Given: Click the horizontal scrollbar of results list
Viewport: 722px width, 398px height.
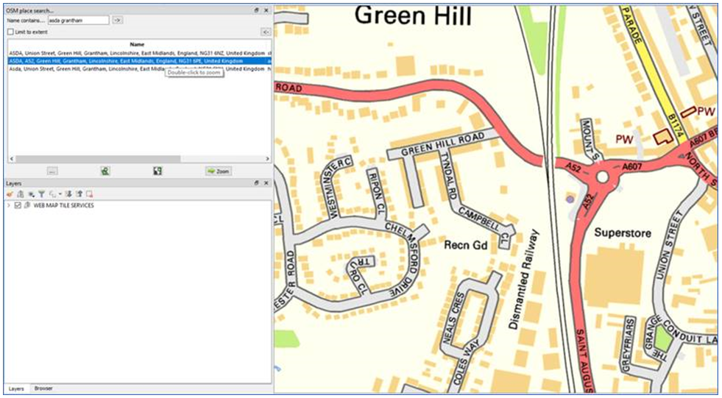Looking at the screenshot, I should 98,159.
